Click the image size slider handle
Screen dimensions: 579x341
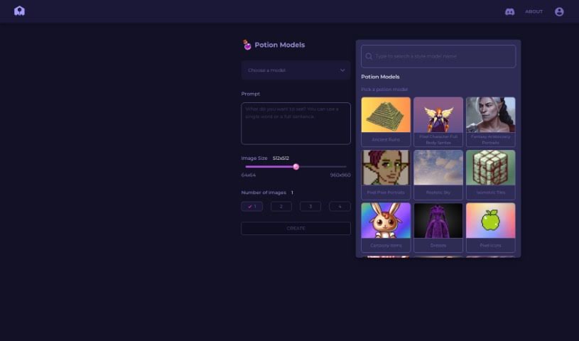[296, 167]
